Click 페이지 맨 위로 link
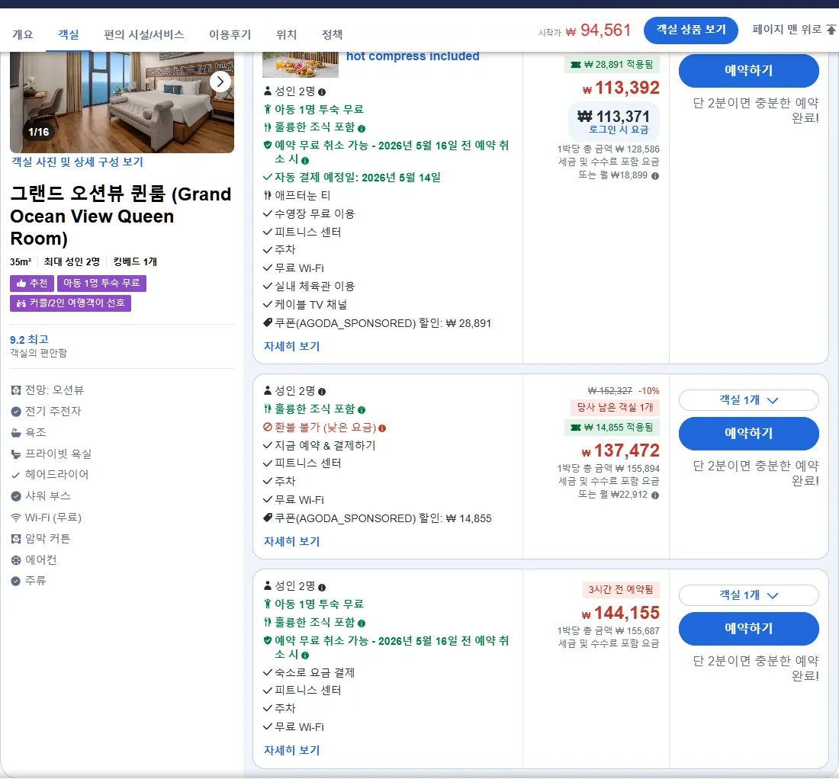 pos(787,30)
